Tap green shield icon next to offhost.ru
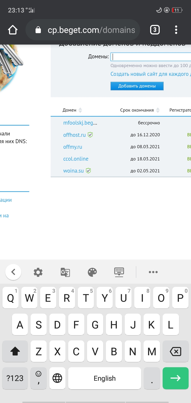 pos(90,135)
